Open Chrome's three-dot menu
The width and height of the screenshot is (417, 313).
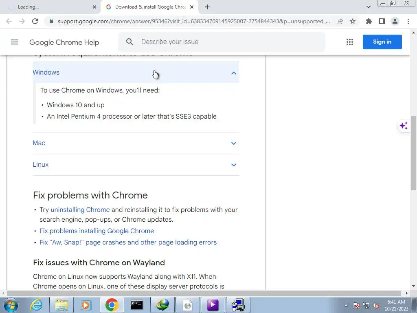coord(408,21)
